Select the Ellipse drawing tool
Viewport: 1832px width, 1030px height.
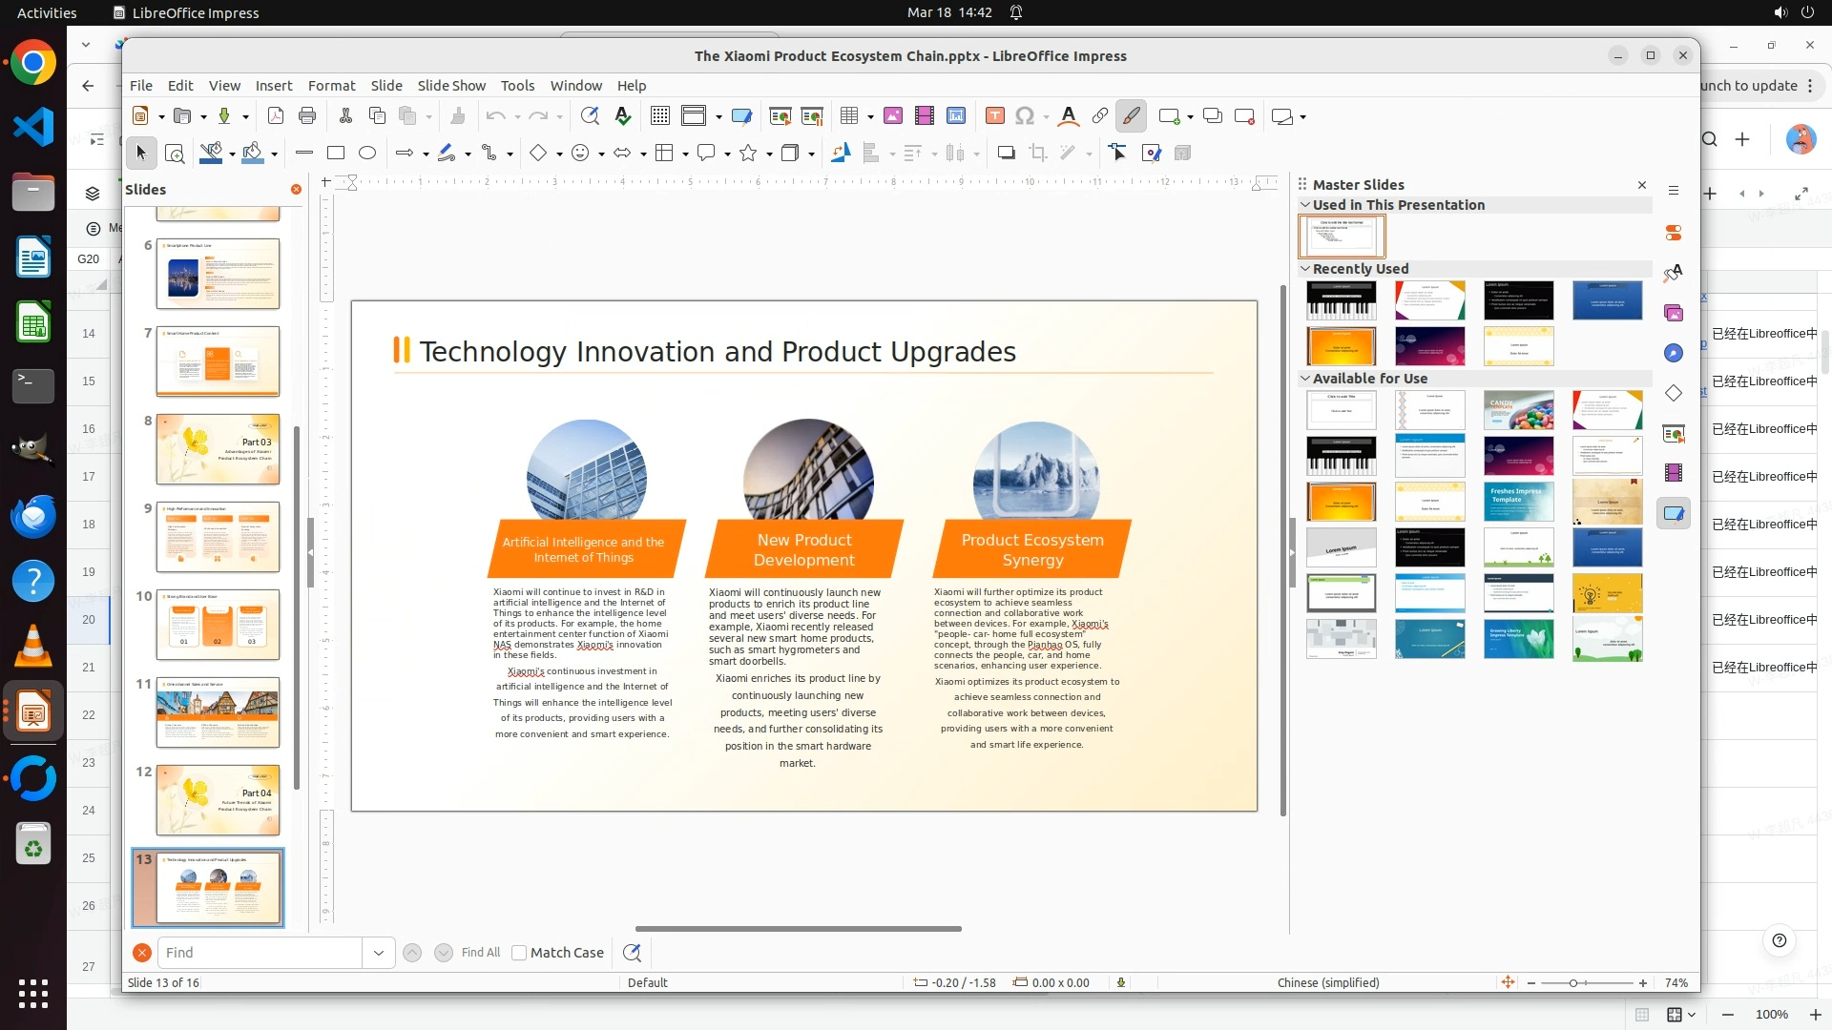tap(367, 153)
